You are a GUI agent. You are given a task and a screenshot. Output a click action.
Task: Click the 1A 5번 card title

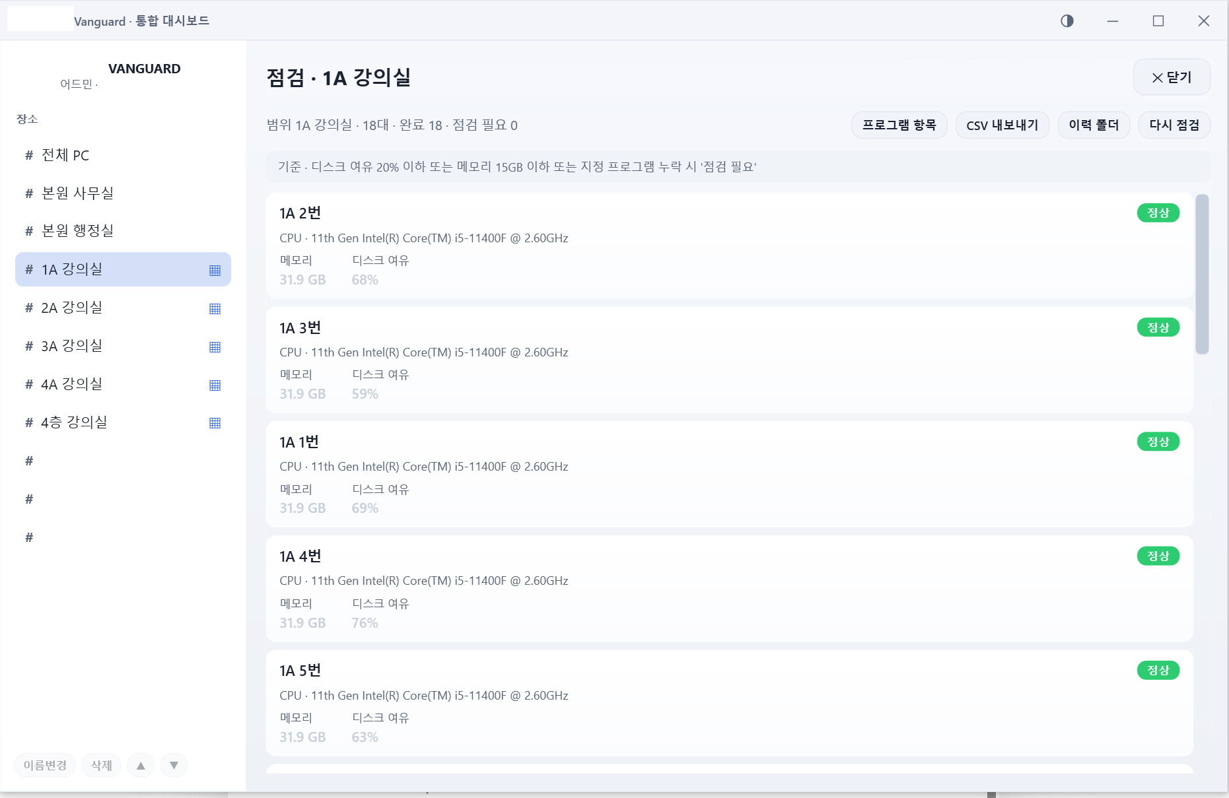click(300, 671)
